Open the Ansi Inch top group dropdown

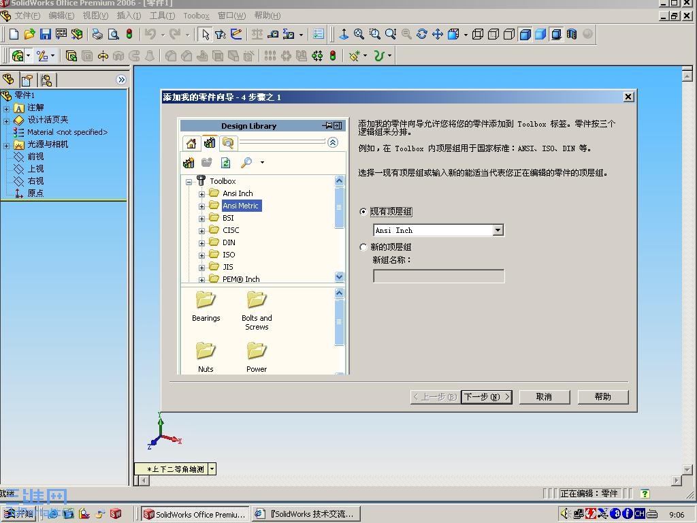pyautogui.click(x=498, y=230)
